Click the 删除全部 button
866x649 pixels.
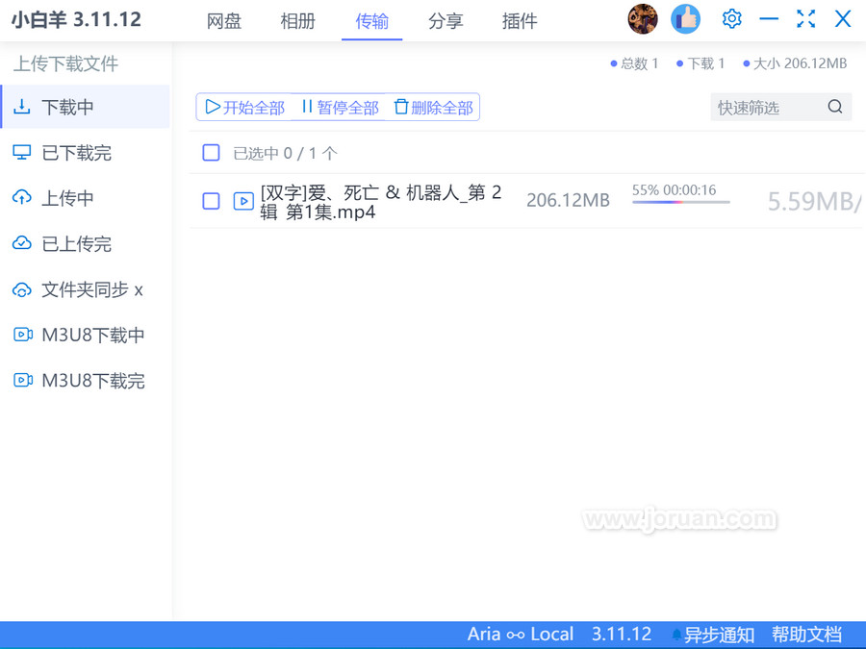pyautogui.click(x=433, y=108)
